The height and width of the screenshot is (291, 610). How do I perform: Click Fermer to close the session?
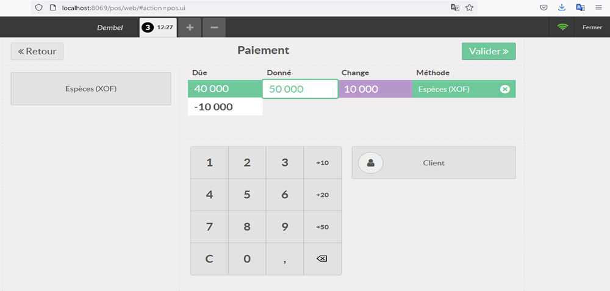(592, 27)
